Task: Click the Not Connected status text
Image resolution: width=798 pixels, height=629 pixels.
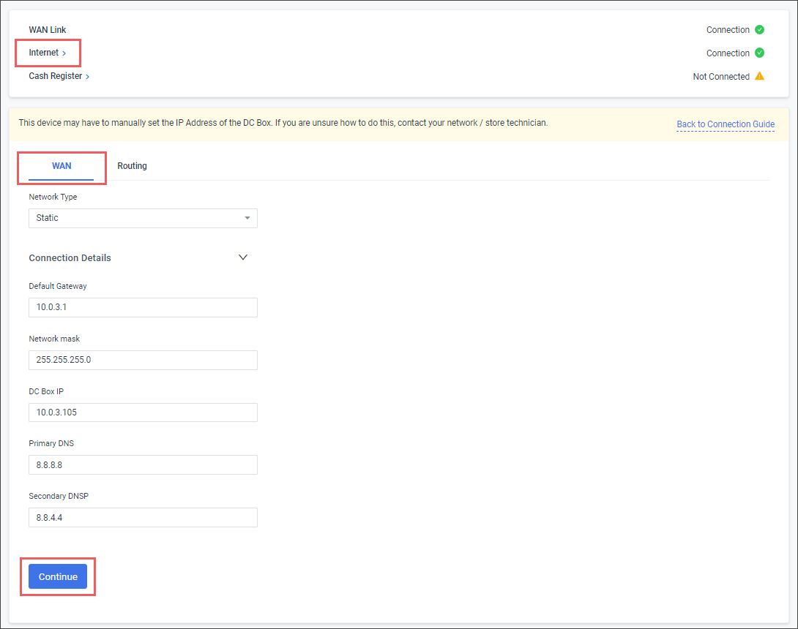Action: pos(720,77)
